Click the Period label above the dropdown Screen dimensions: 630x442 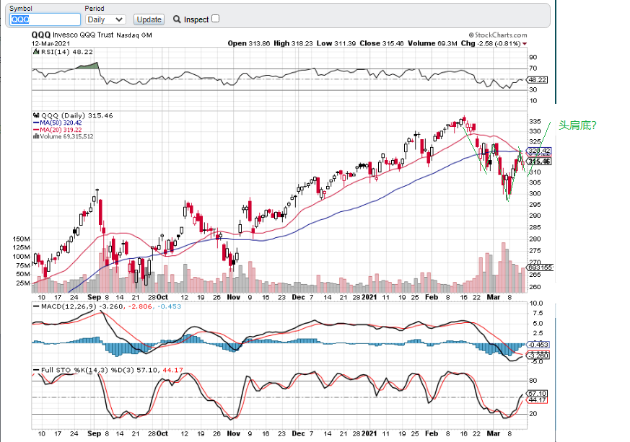[95, 9]
